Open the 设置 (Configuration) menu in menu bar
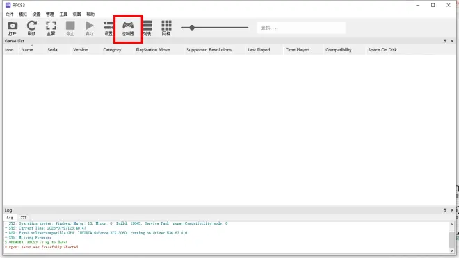The image size is (459, 258). coord(36,15)
